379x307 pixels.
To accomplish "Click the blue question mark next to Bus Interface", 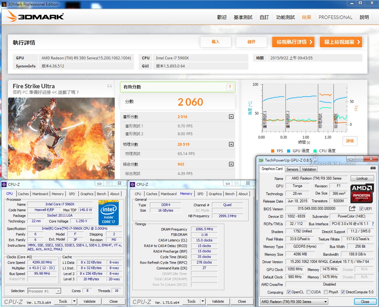I will pos(373,224).
